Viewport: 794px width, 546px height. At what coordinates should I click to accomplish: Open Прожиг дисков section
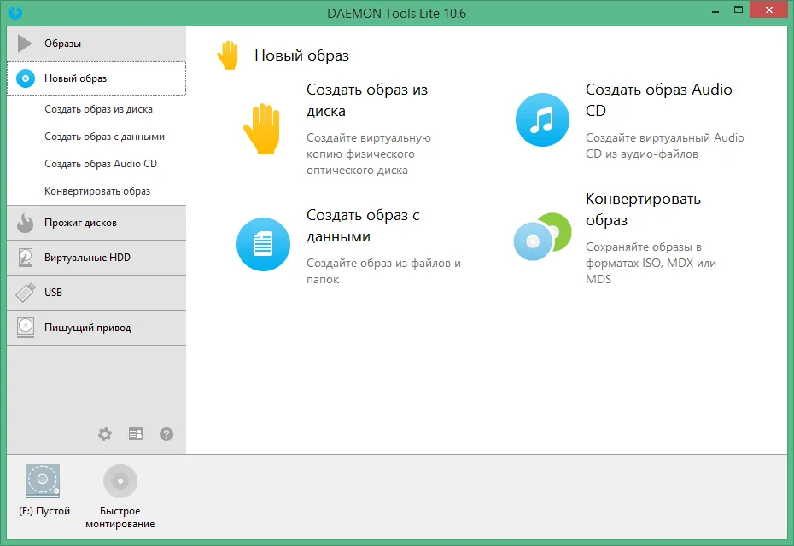[96, 223]
